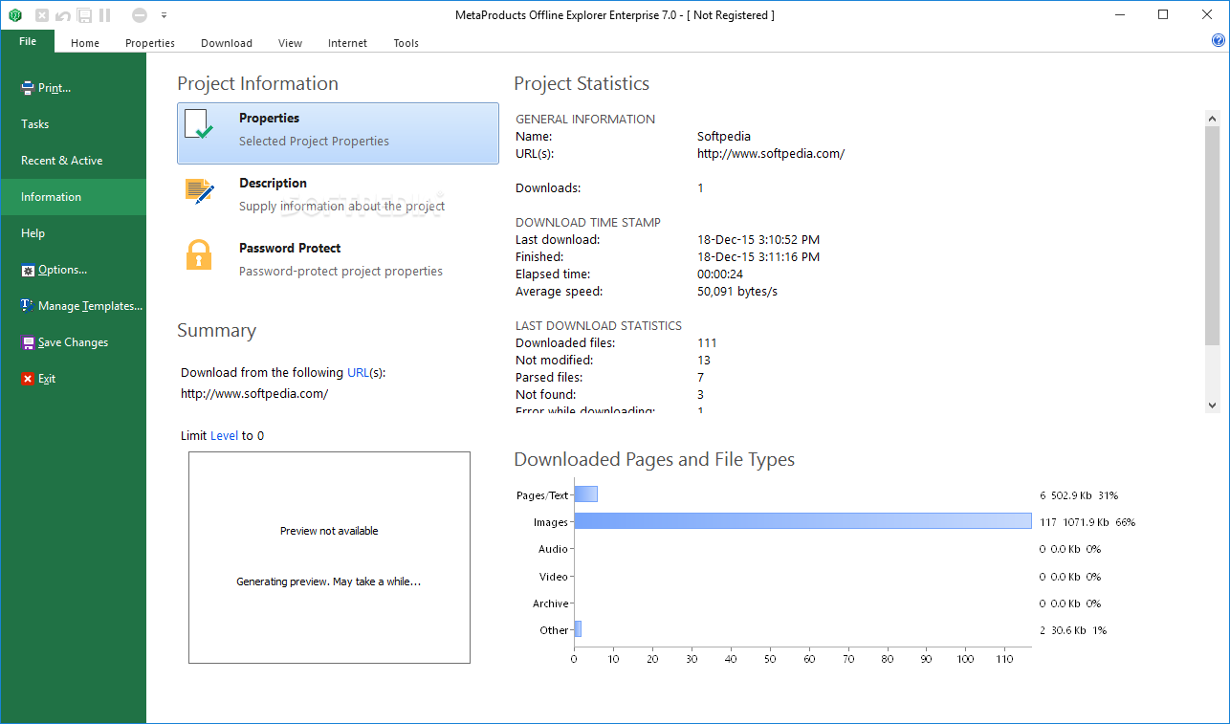
Task: Click the Not modified count 13
Action: click(x=704, y=361)
